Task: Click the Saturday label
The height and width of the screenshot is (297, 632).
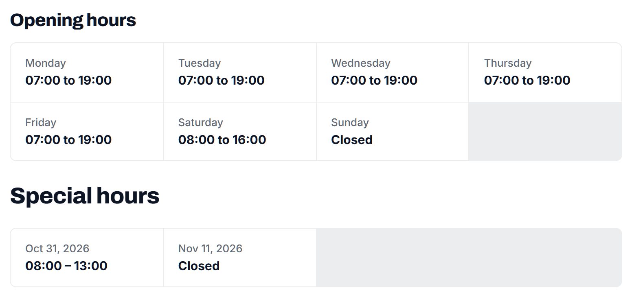Action: 201,122
